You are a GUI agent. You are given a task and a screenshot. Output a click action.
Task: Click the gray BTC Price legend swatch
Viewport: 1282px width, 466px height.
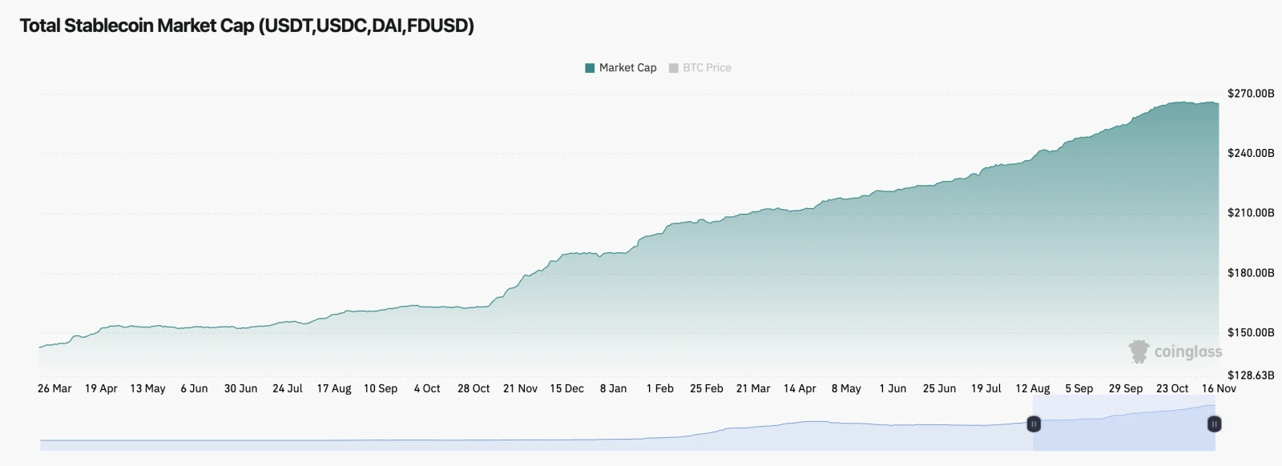pos(674,68)
